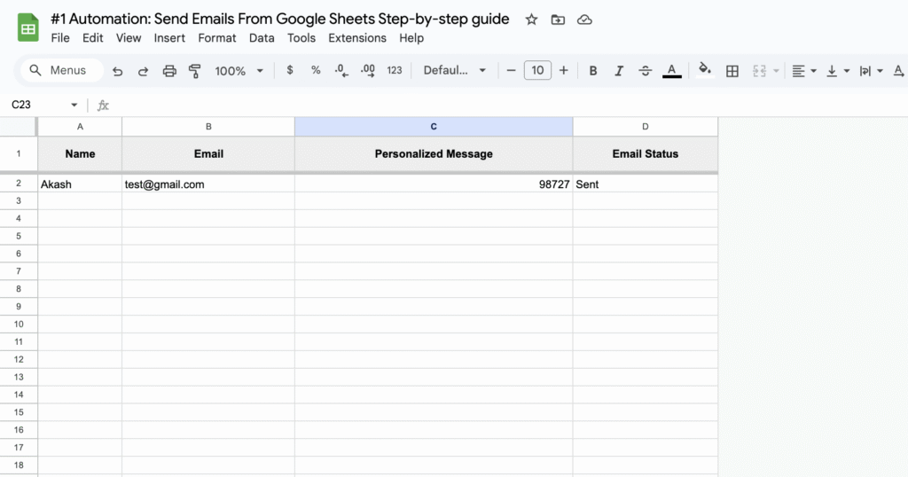This screenshot has height=477, width=908.
Task: Click the Merge cells icon
Action: pos(759,71)
